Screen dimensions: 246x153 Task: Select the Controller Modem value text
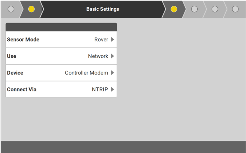(x=86, y=73)
